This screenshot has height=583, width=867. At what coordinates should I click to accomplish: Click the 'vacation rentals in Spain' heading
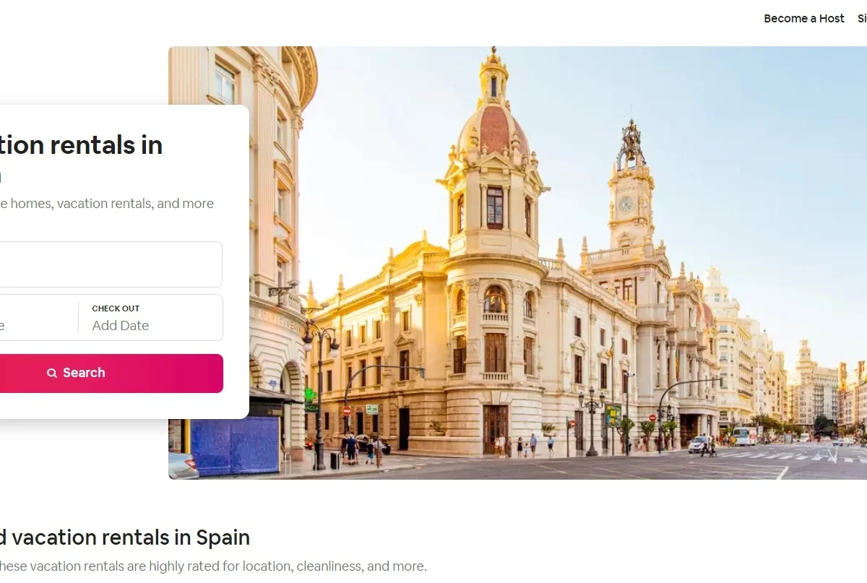pos(125,537)
